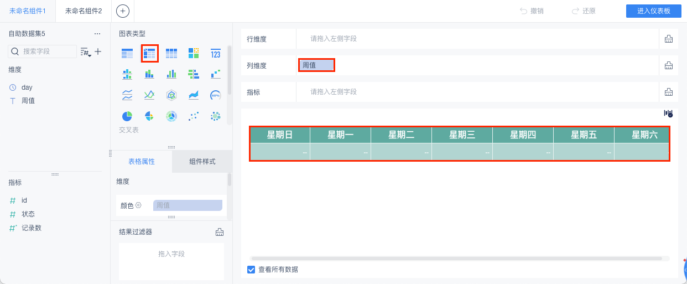687x284 pixels.
Task: Select the pie chart type icon
Action: (127, 116)
